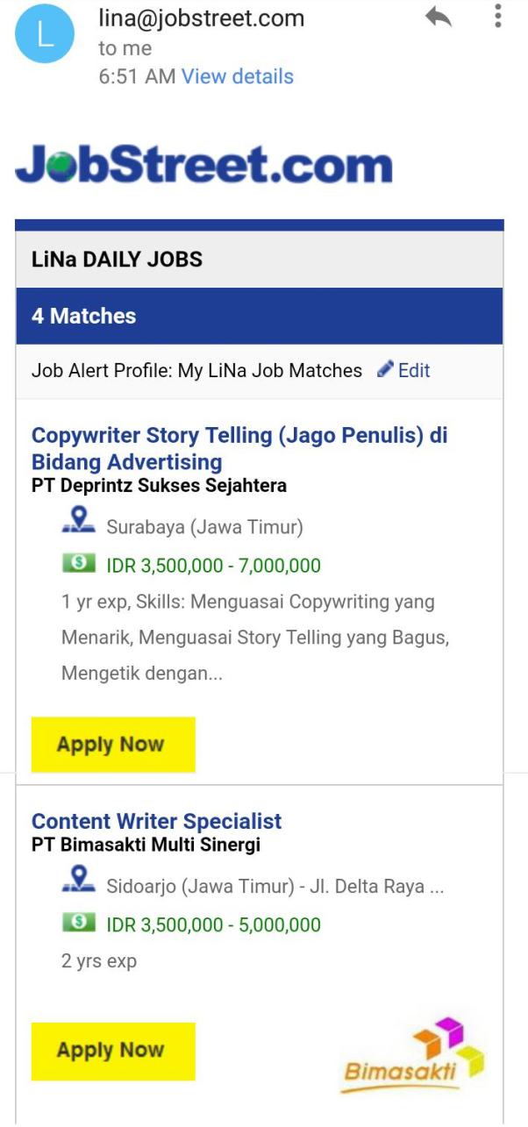528x1127 pixels.
Task: Tap the location pin icon next to Sidoarjo
Action: pyautogui.click(x=78, y=884)
